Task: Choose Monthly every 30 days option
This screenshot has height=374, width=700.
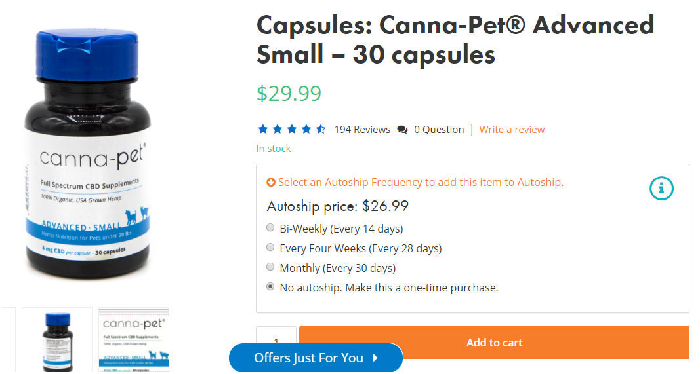Action: [x=270, y=267]
